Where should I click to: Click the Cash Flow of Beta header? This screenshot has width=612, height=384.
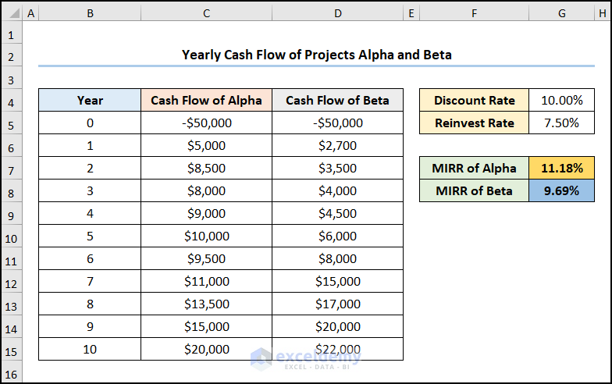pos(337,101)
